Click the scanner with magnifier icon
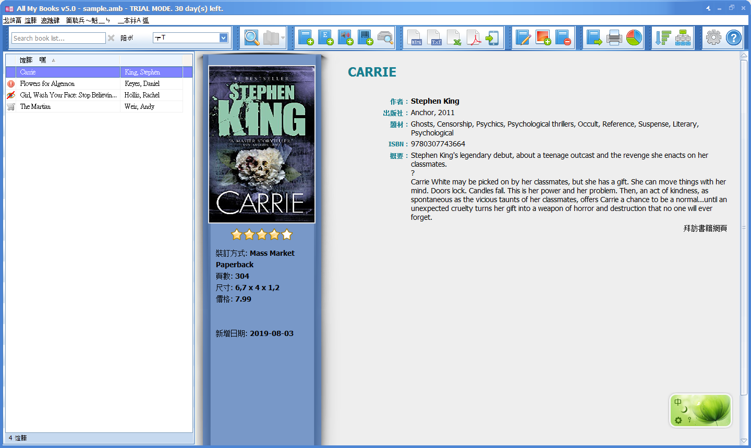The image size is (751, 448). coord(385,38)
